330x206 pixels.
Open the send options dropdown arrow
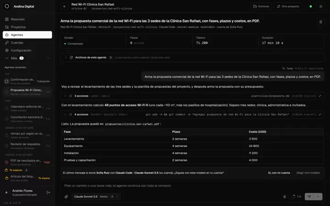coord(318,197)
